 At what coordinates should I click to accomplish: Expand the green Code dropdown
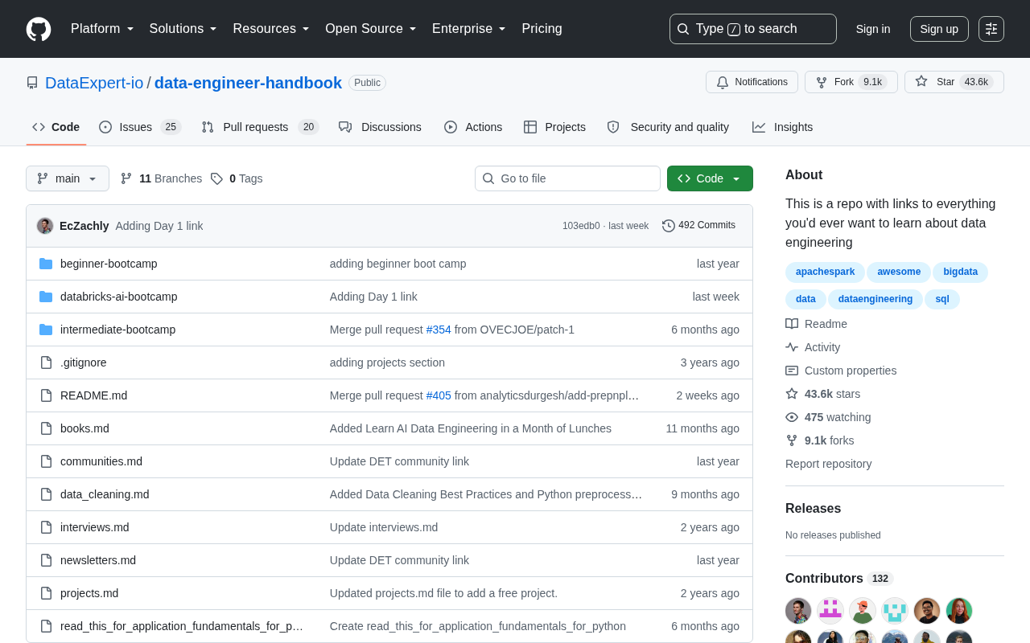pyautogui.click(x=710, y=178)
